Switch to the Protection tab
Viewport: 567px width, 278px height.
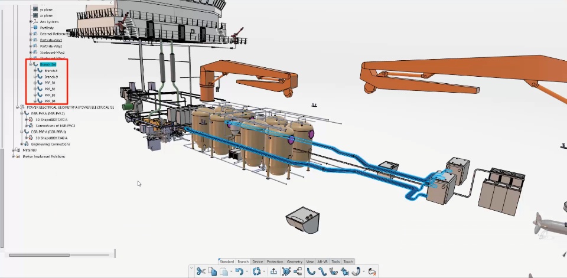[275, 261]
